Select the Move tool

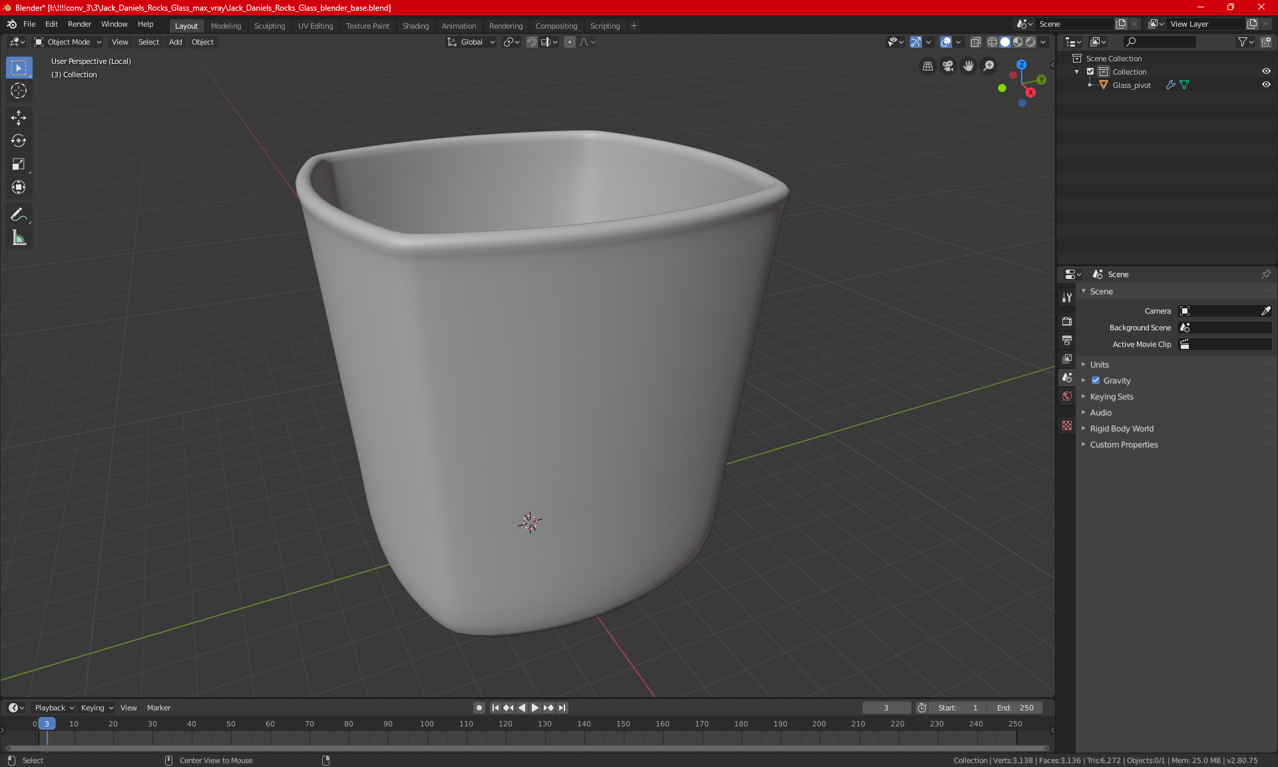pos(19,118)
